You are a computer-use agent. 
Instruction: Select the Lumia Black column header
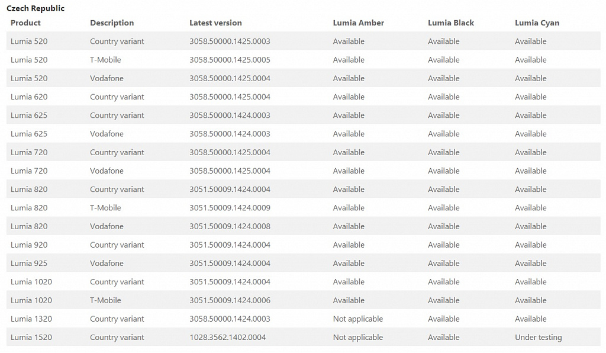coord(450,23)
